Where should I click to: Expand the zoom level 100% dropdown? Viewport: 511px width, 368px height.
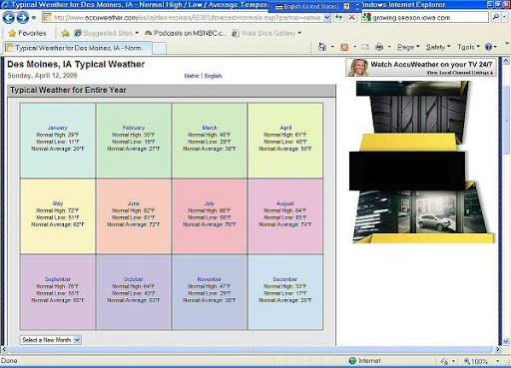[498, 361]
